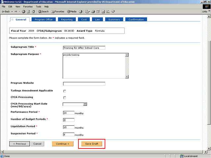The height and width of the screenshot is (158, 211).
Task: Open the History toolbar icon
Action: point(80,12)
